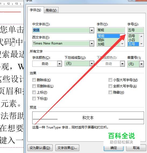Enable the 删除线(K) checkbox
This screenshot has height=153, width=147.
click(x=34, y=80)
